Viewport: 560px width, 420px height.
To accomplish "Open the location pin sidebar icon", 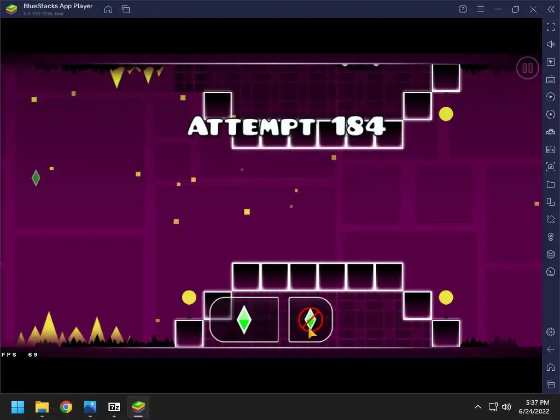I will 551,237.
